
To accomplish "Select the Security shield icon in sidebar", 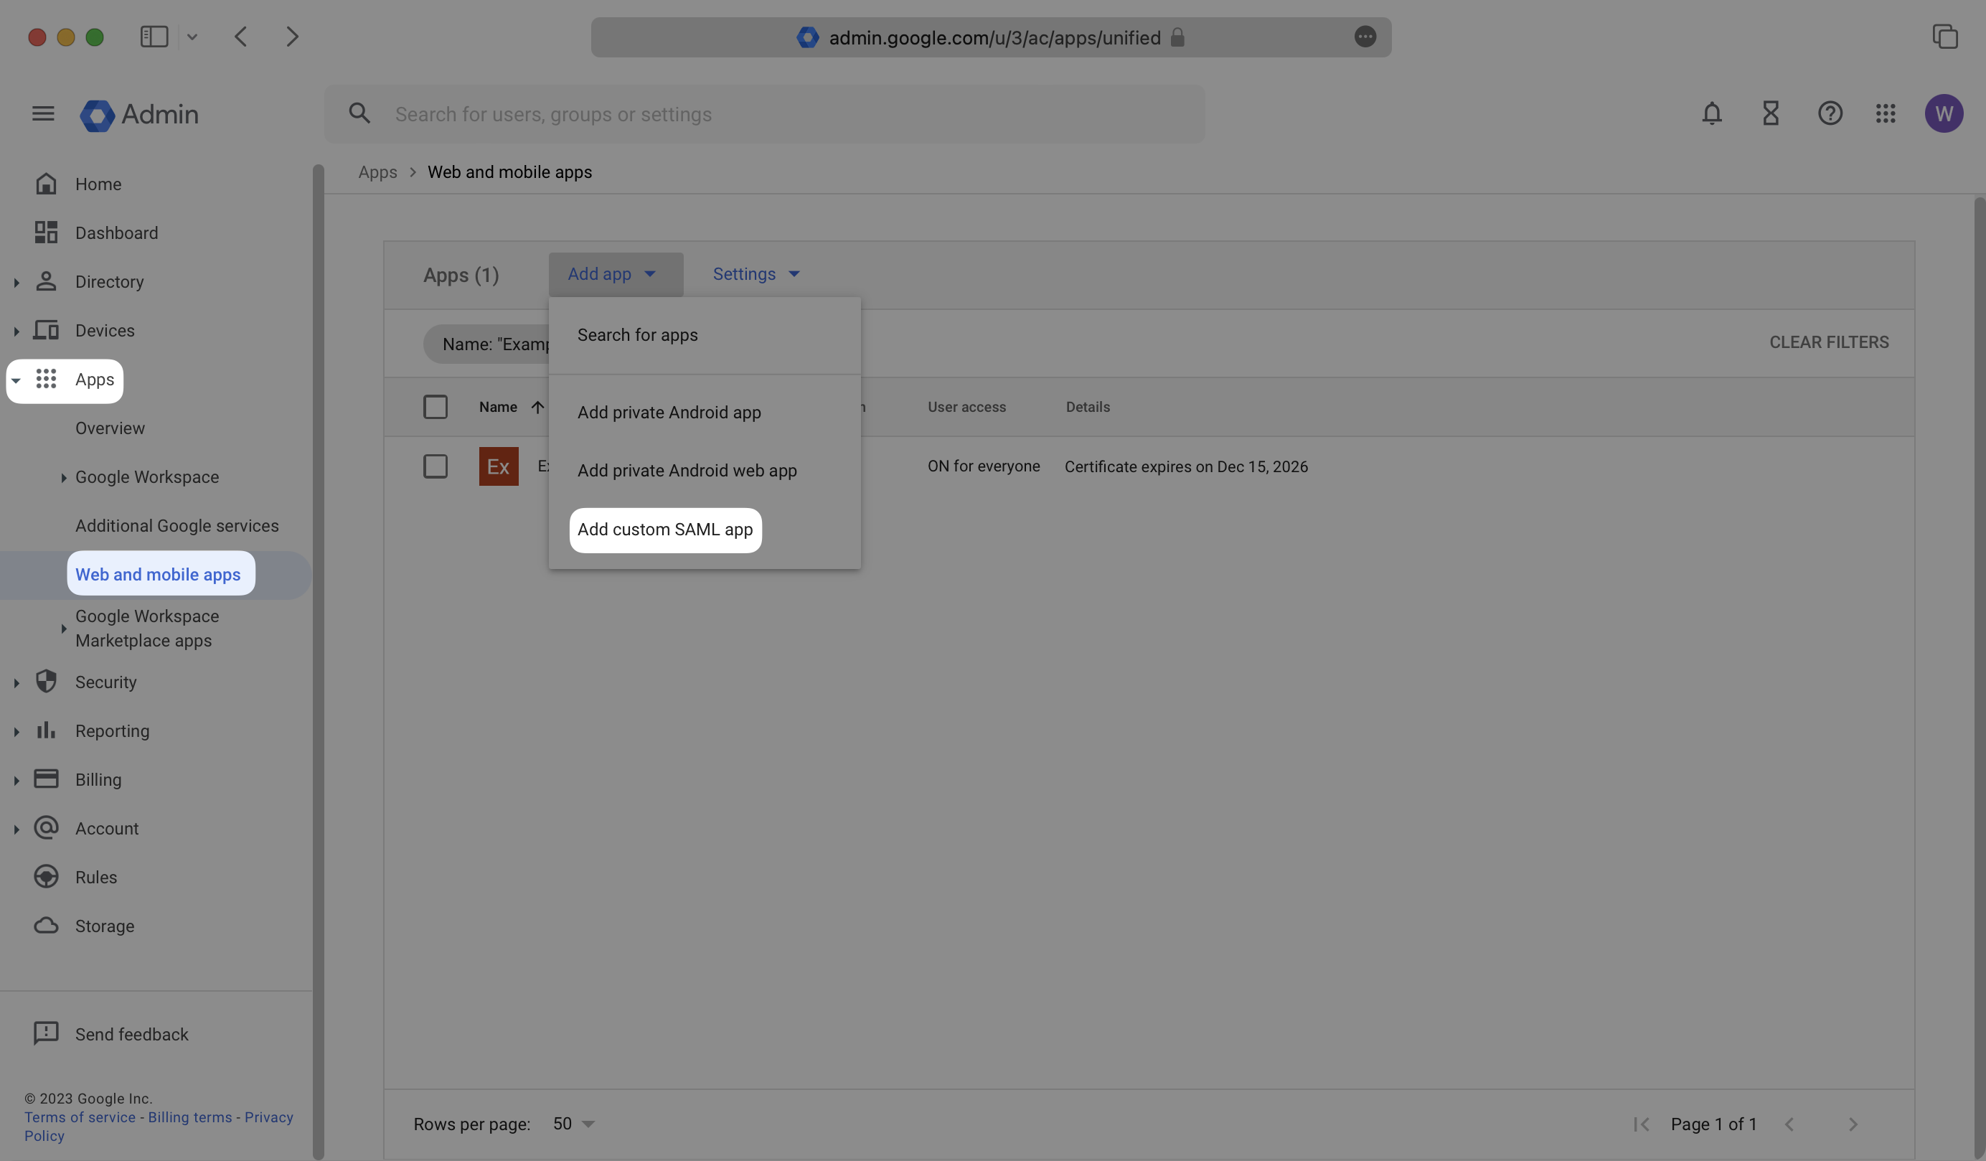I will [47, 682].
